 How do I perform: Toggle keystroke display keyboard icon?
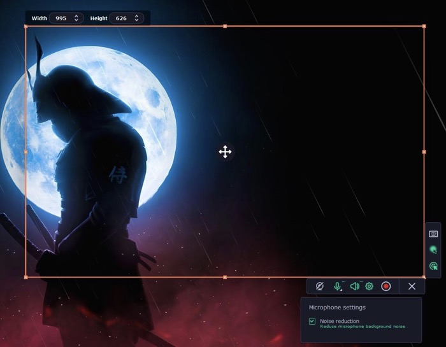[433, 234]
